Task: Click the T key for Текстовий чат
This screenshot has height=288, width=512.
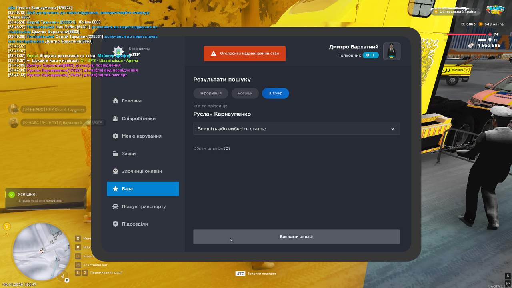Action: pos(78,265)
